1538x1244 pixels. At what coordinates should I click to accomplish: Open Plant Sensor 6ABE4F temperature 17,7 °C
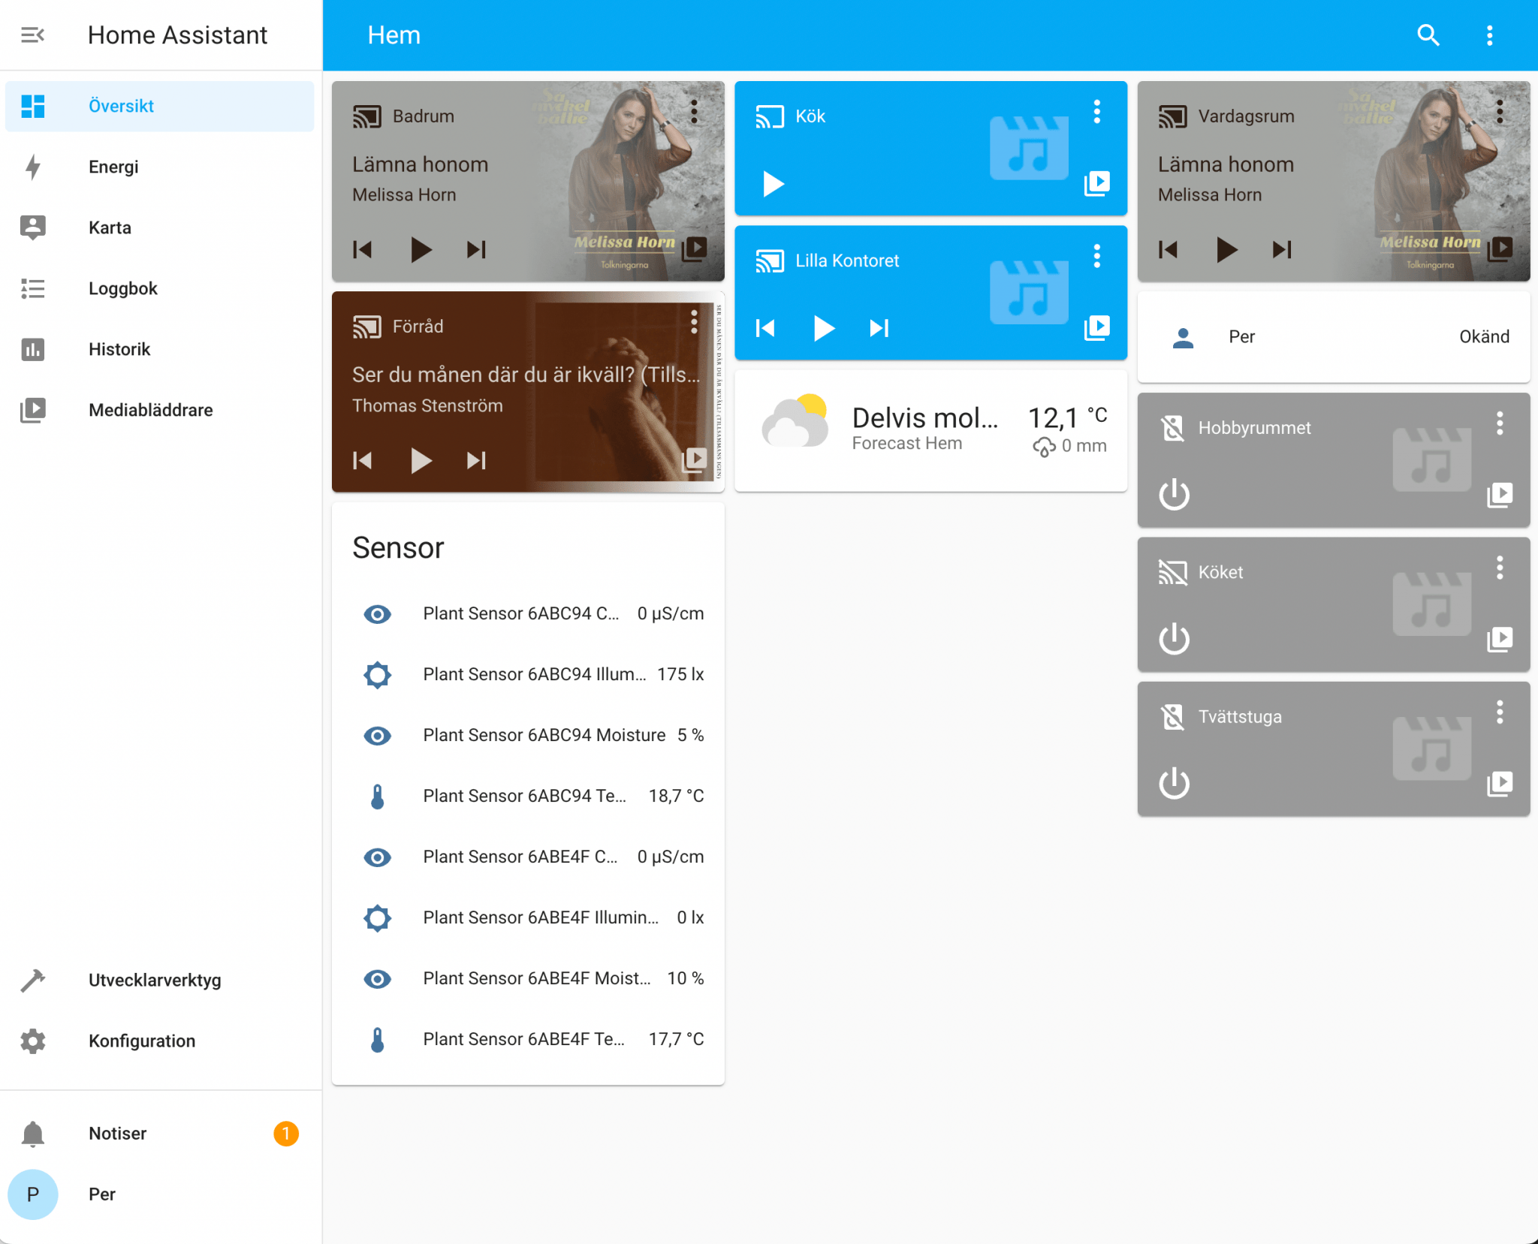(x=528, y=1039)
